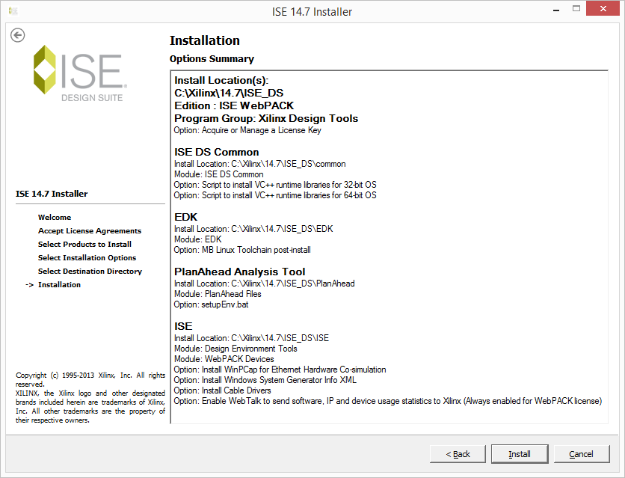The image size is (625, 478).
Task: Click the back arrow icon
Action: [17, 35]
